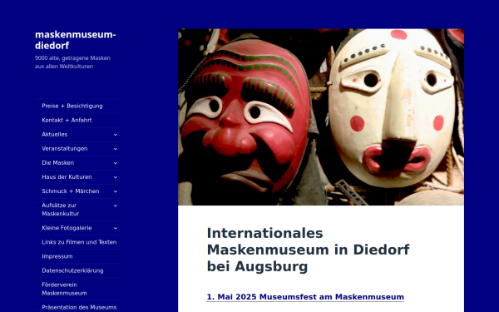Expand the Aktuelles submenu chevron

pos(116,135)
